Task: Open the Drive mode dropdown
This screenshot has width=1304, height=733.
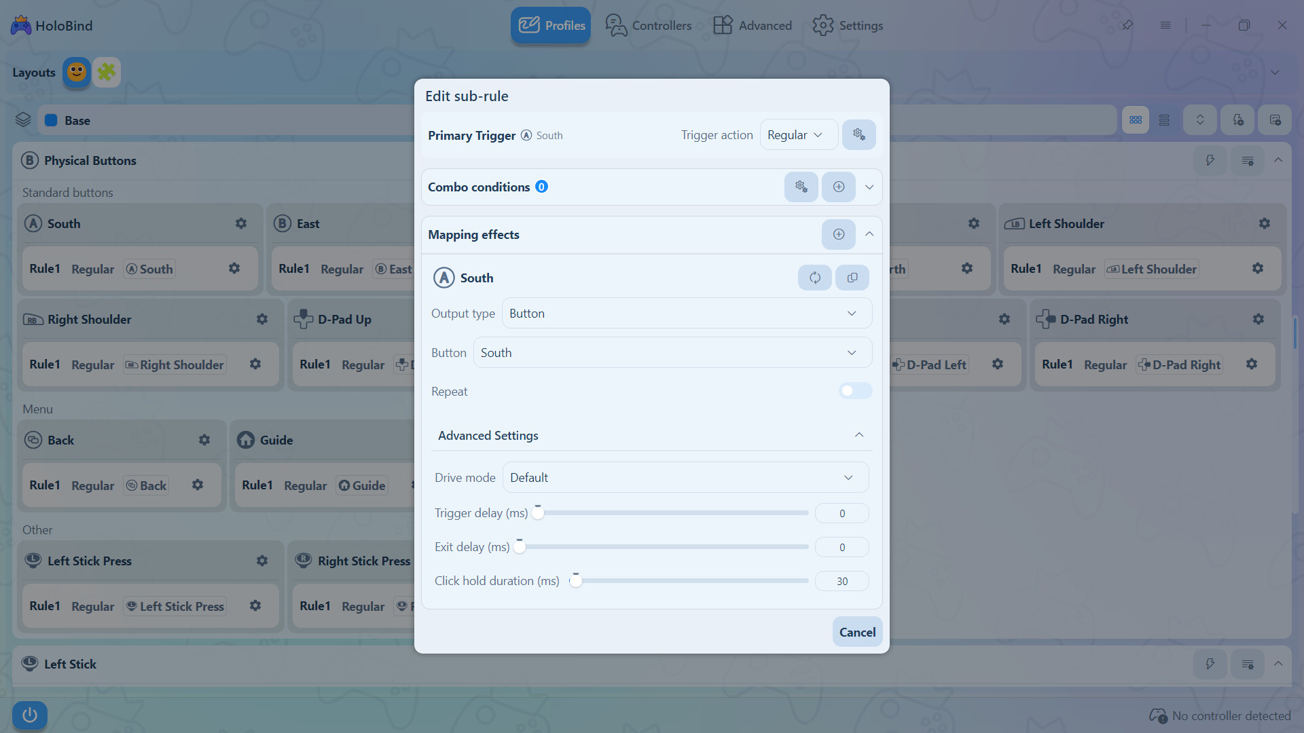Action: tap(685, 477)
